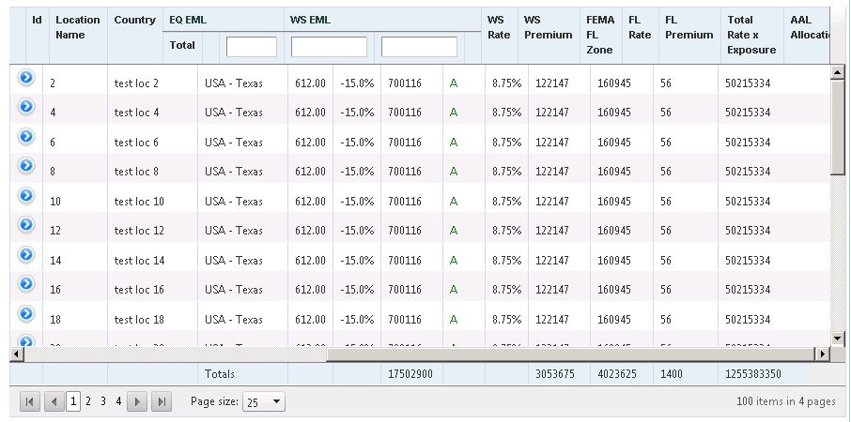Click the blue arrow icon for test loc 8

pyautogui.click(x=26, y=166)
